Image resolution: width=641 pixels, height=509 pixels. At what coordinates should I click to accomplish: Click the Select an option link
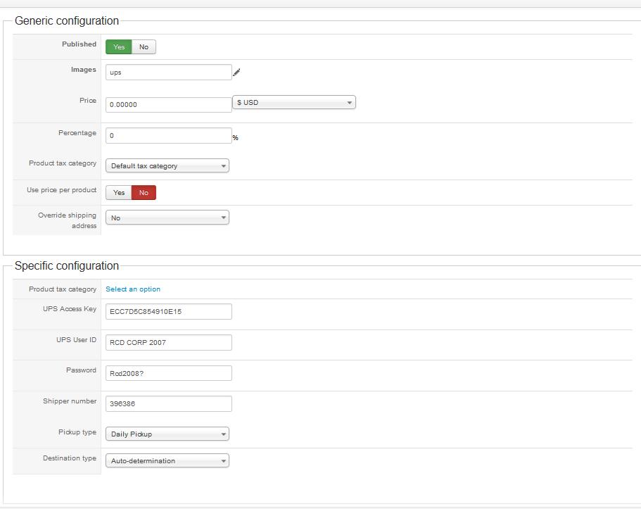click(133, 289)
